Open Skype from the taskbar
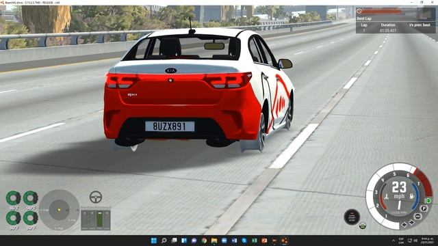 244,241
